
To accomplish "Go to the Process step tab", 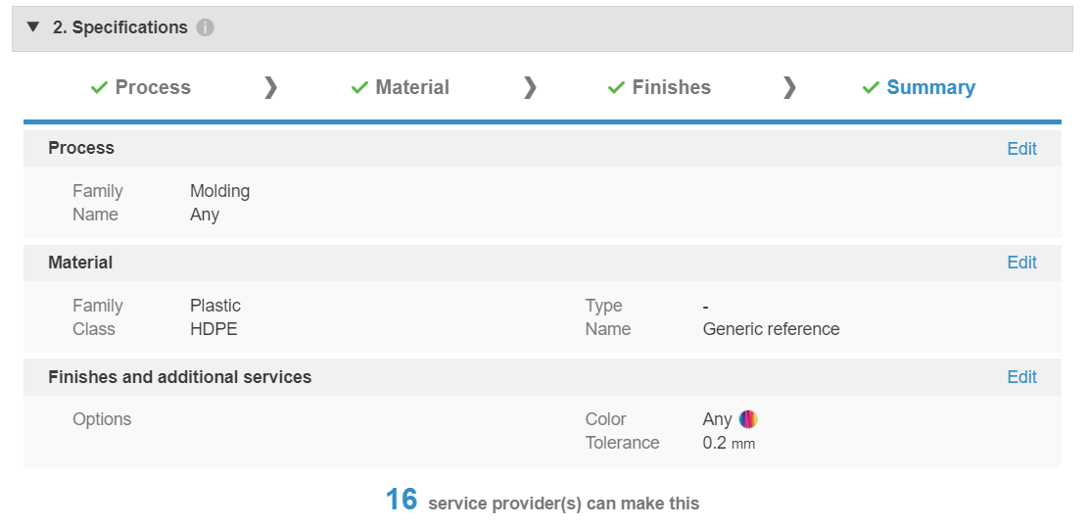I will click(x=141, y=87).
